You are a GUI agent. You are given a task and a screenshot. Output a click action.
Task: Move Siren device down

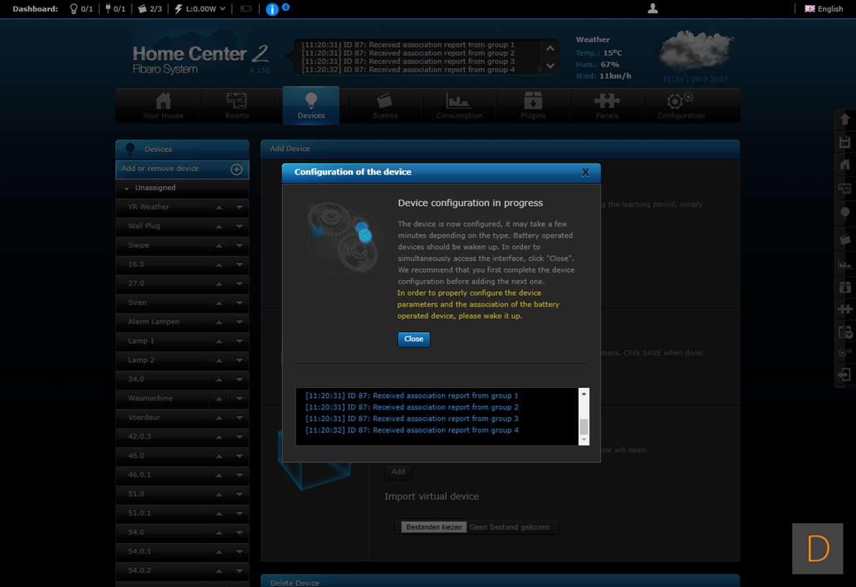239,303
